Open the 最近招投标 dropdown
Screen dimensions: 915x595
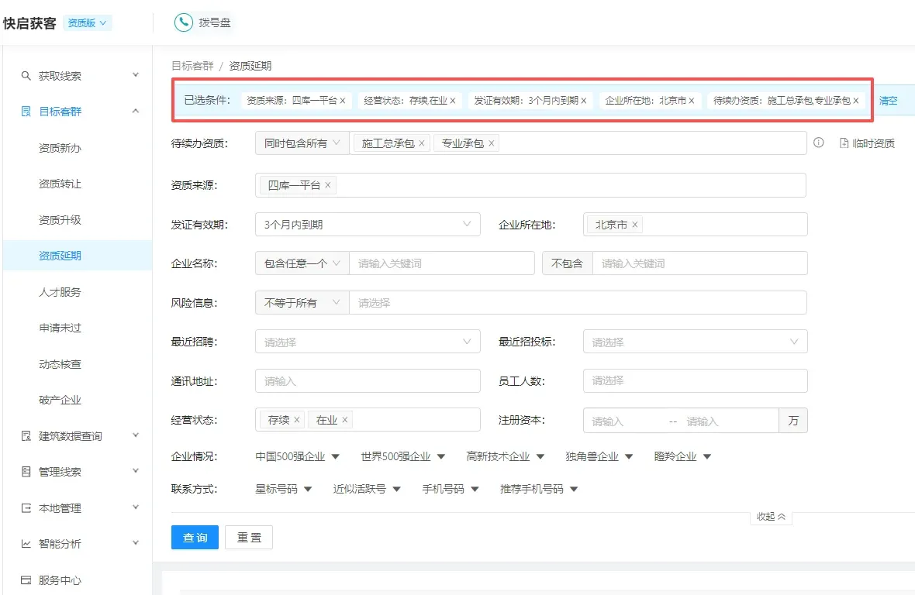[695, 342]
